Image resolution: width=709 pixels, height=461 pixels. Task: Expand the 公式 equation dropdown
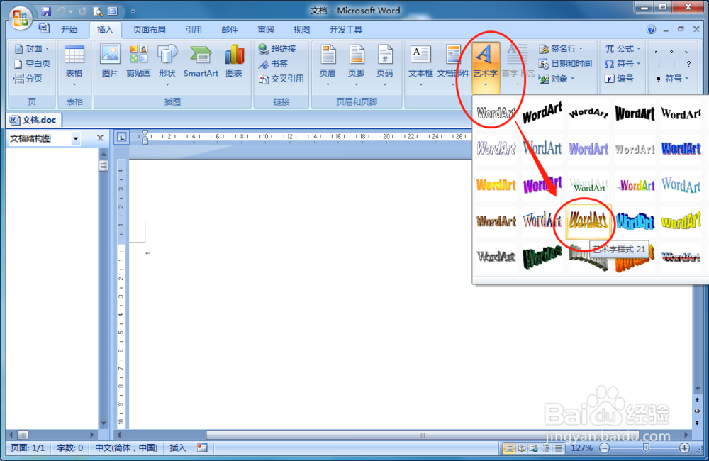pos(639,48)
